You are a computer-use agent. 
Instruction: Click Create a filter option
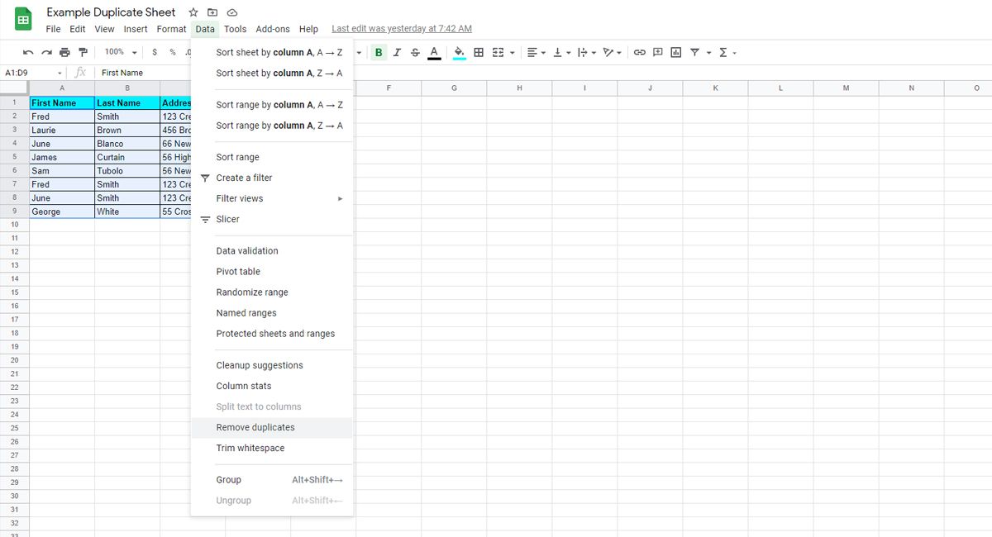[x=244, y=178]
